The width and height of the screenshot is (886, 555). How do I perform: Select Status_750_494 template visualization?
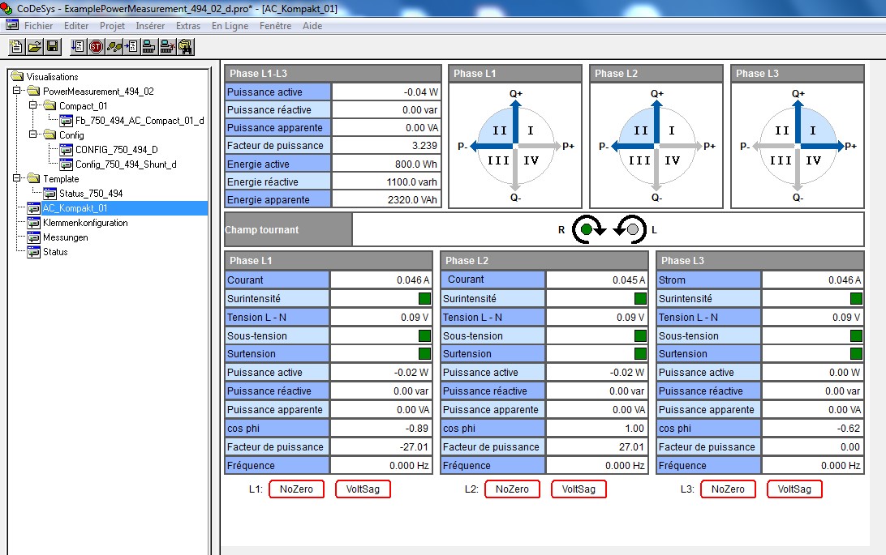coord(91,194)
